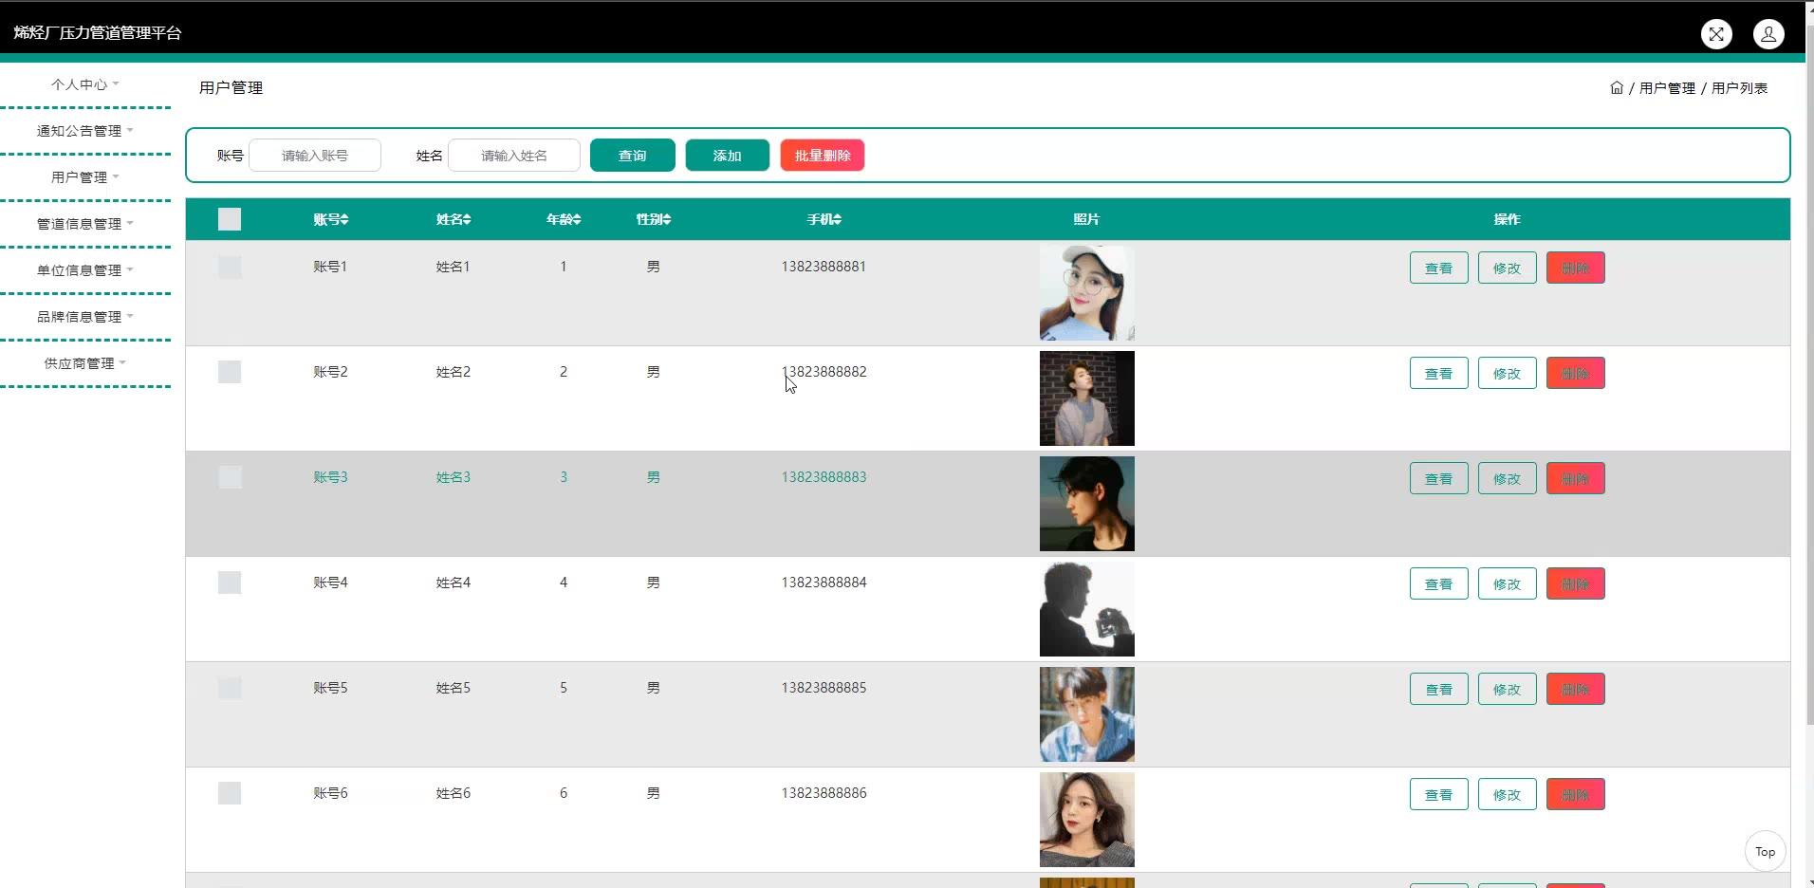Viewport: 1814px width, 888px height.
Task: Expand the 个人中心 sidebar menu
Action: 84,84
